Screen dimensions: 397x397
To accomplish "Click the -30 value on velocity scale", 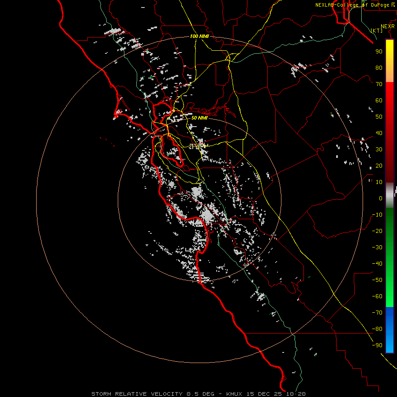I will pos(377,247).
